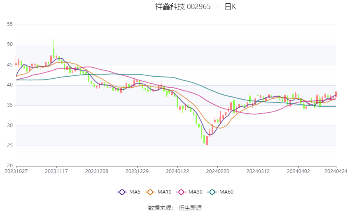Click the tall green candlestick peak near 51
Viewport: 350px width, 212px height.
click(54, 48)
